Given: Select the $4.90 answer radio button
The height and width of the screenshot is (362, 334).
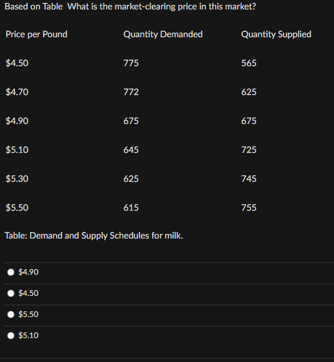Looking at the screenshot, I should click(11, 272).
